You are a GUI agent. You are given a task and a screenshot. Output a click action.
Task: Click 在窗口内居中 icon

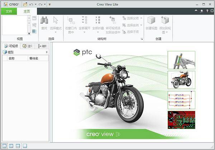coord(71,20)
